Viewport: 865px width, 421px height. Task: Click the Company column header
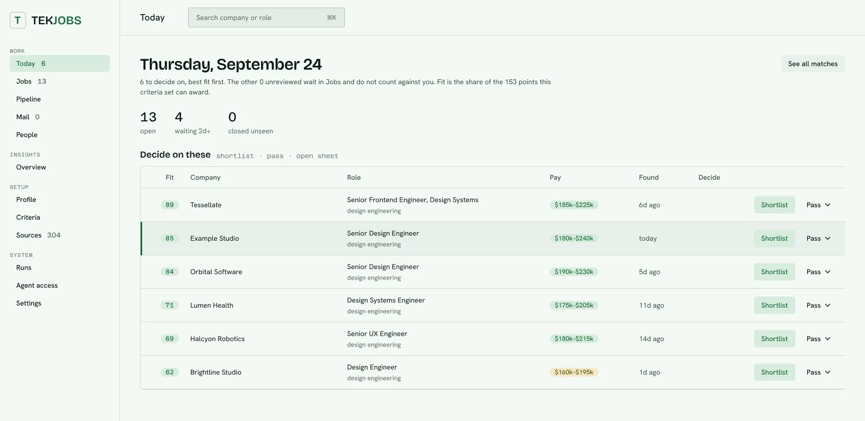click(x=205, y=177)
